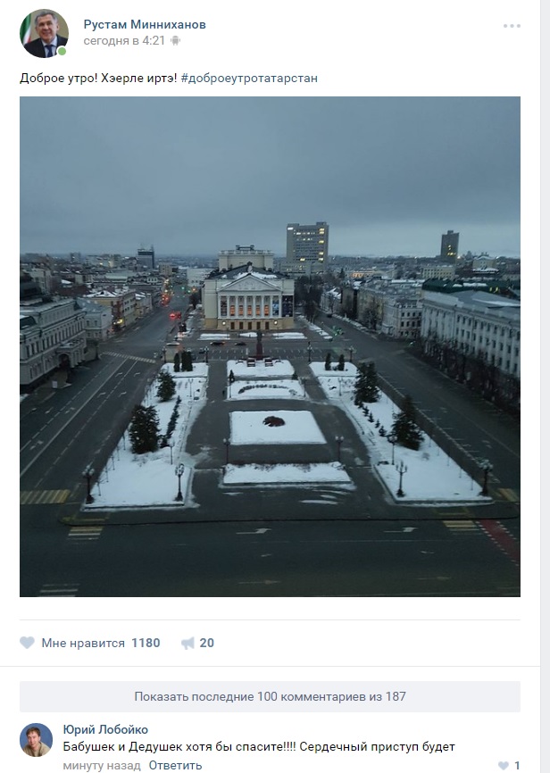550x773 pixels.
Task: Click the share count 20
Action: (x=206, y=643)
